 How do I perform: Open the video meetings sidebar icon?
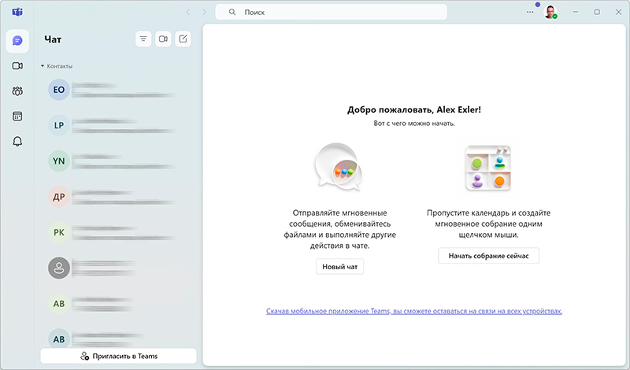[x=17, y=66]
